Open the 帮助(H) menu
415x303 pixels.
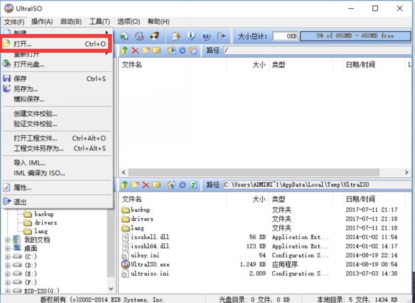(158, 21)
